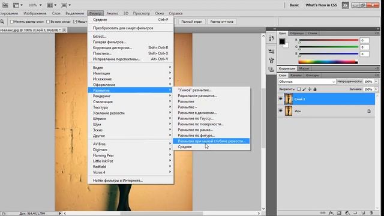
Task: Add a layer mask icon
Action: click(339, 213)
